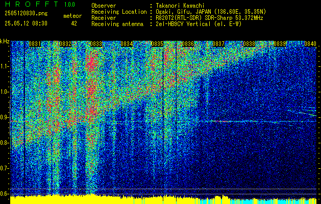321x204 pixels.
Task: Click the 1.0 frequency axis label
Action: click(x=4, y=92)
